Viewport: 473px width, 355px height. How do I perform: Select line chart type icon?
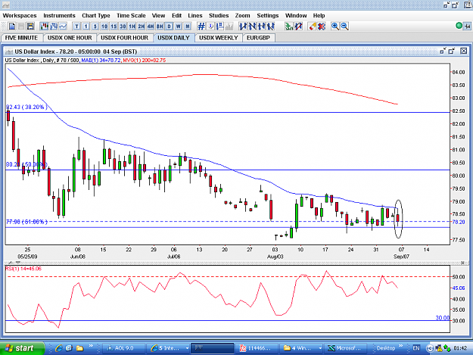pyautogui.click(x=63, y=26)
